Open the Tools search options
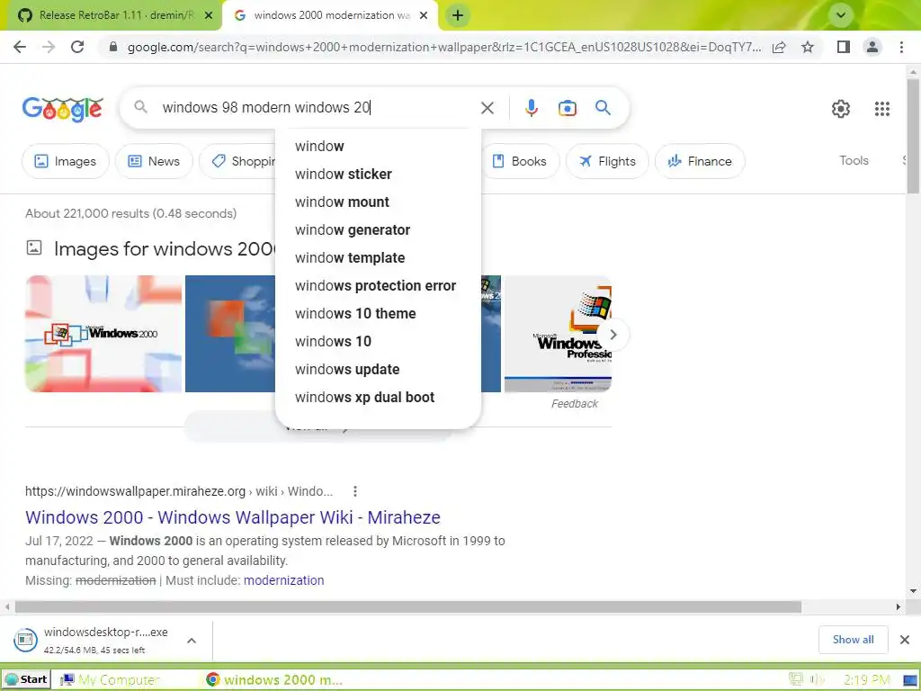 [x=854, y=160]
